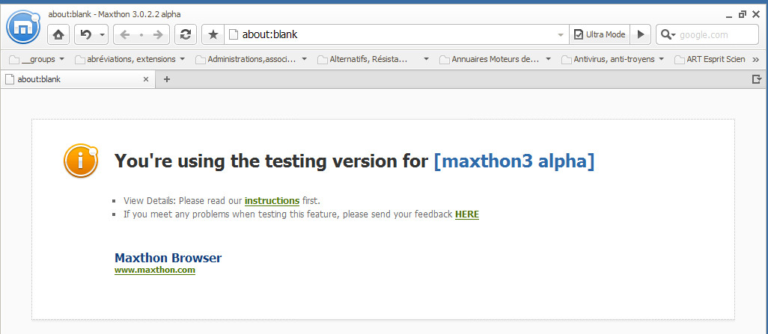Screen dimensions: 768x334
Task: Expand the address bar history dropdown
Action: 561,34
